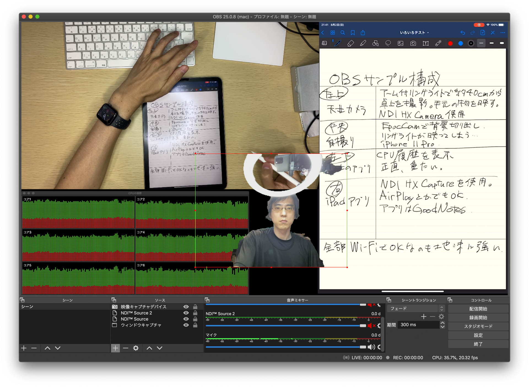This screenshot has width=529, height=387.
Task: Adjust the NDI Source 2 volume slider
Action: [x=286, y=326]
